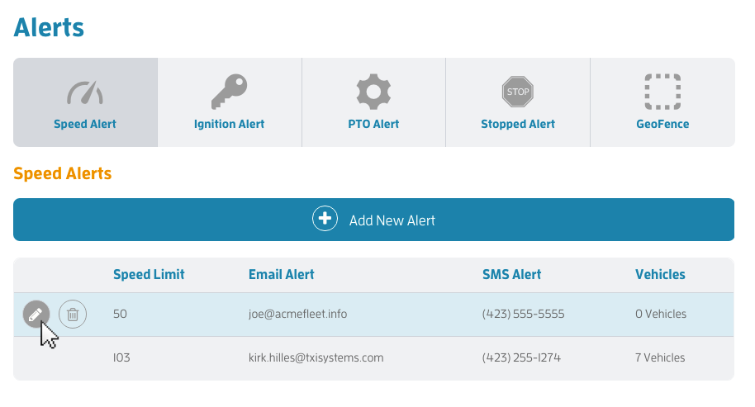Click joe@acmefleet.info email in first row

(x=297, y=315)
